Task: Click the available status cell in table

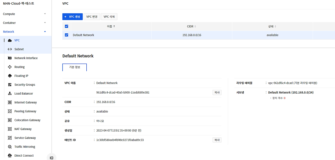Action: (x=272, y=35)
